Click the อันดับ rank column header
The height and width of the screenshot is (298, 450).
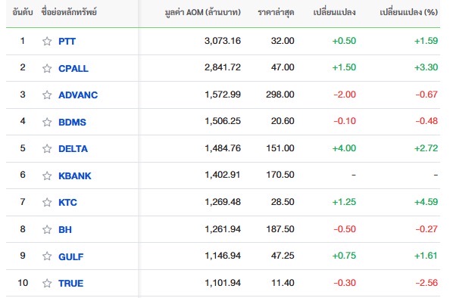click(x=23, y=12)
